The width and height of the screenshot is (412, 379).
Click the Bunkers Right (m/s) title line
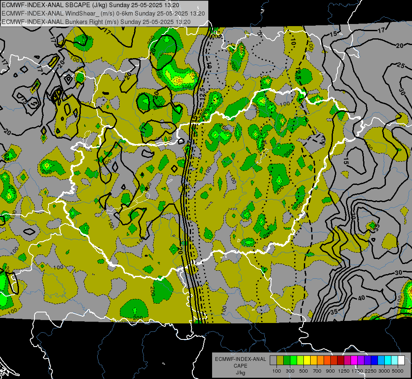96,22
